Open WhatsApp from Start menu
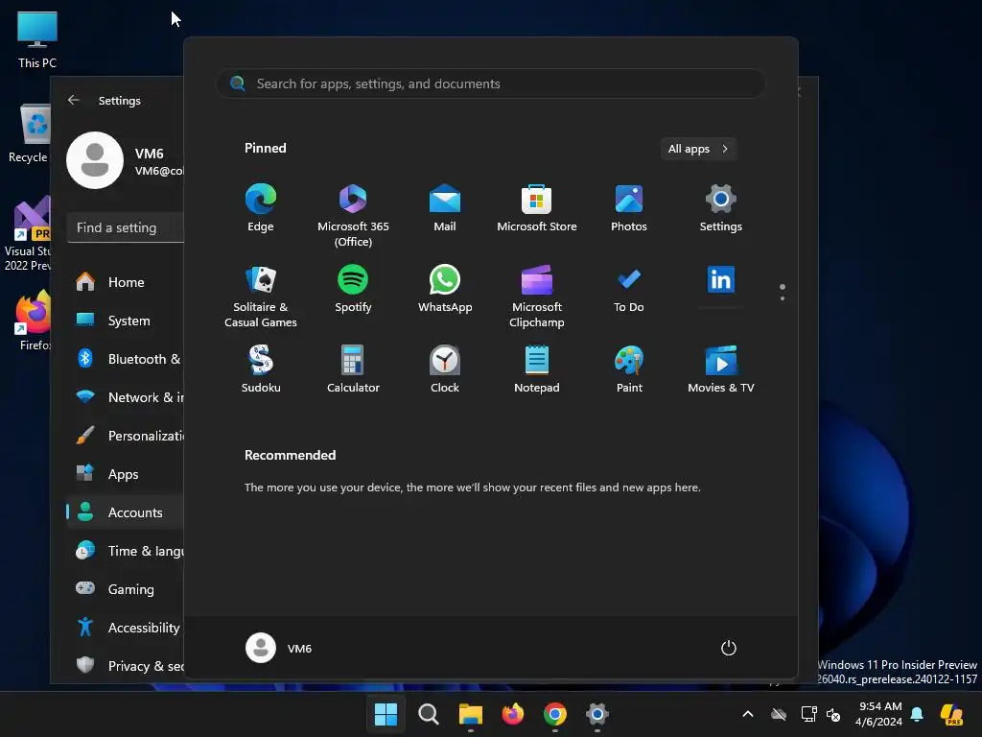The height and width of the screenshot is (737, 982). (445, 289)
